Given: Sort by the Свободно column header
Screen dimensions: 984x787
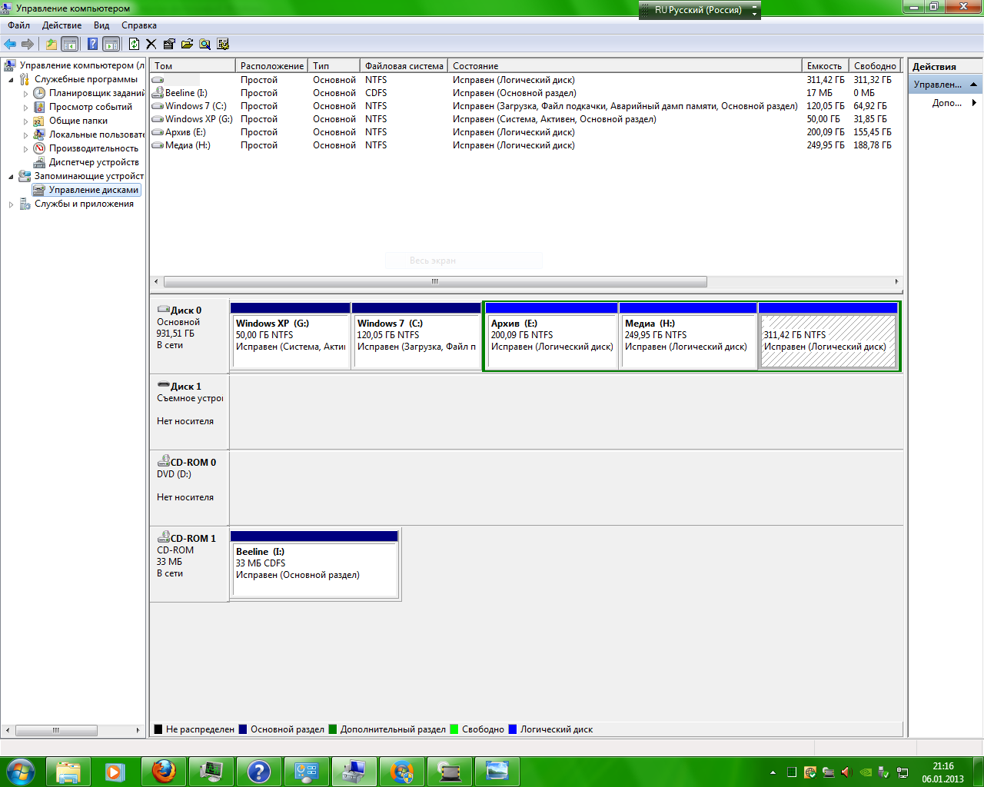Looking at the screenshot, I should (x=875, y=66).
